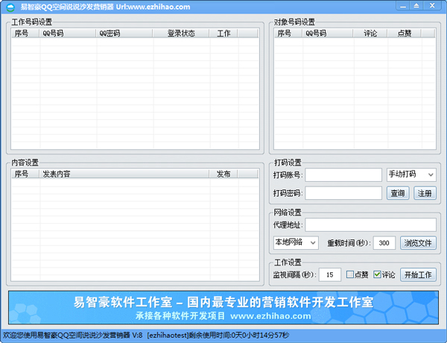Focus the 打码账号 input field
This screenshot has width=447, height=343.
(x=343, y=174)
